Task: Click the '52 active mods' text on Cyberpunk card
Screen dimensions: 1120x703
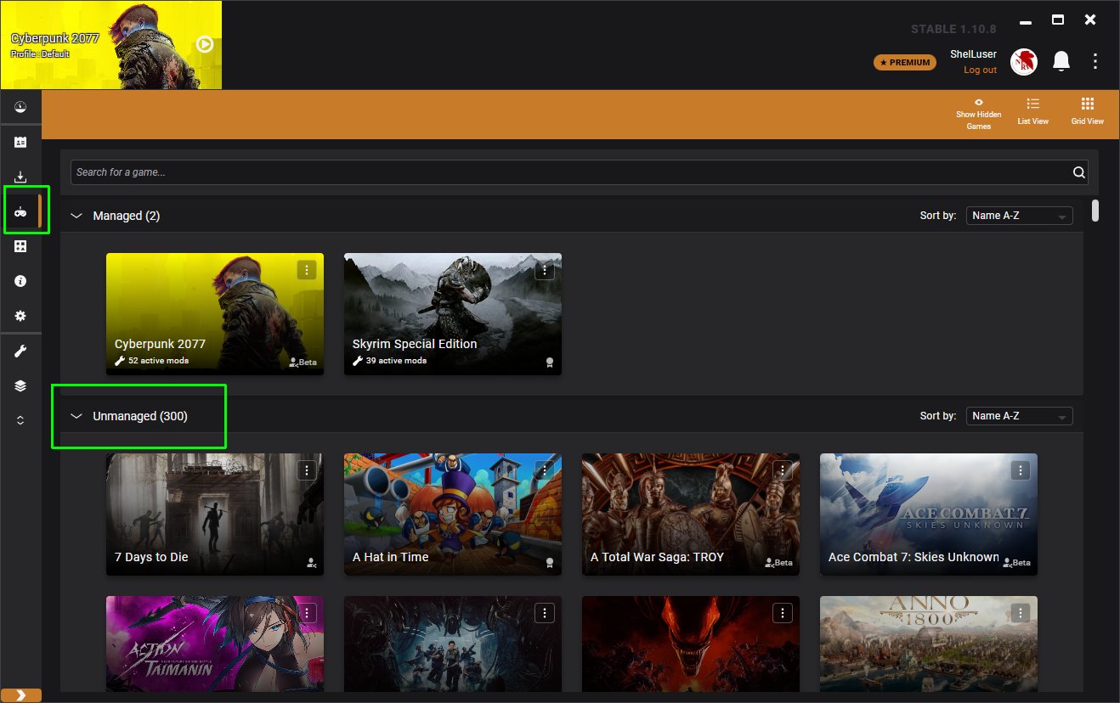Action: pyautogui.click(x=158, y=361)
